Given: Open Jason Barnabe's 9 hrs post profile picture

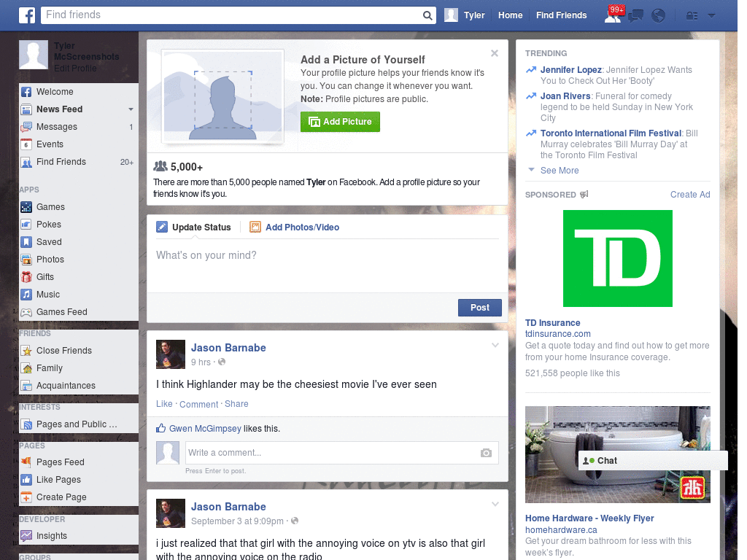Looking at the screenshot, I should tap(171, 354).
